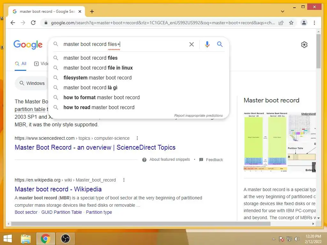
Task: Click the Google search input field
Action: click(124, 44)
